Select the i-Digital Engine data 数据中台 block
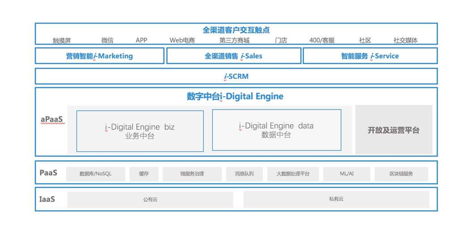The width and height of the screenshot is (468, 229). click(x=276, y=130)
